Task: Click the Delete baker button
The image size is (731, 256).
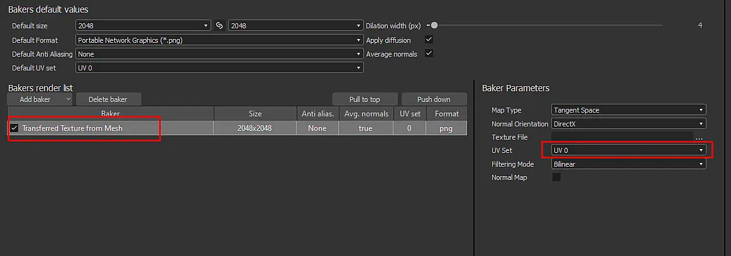Action: click(108, 99)
